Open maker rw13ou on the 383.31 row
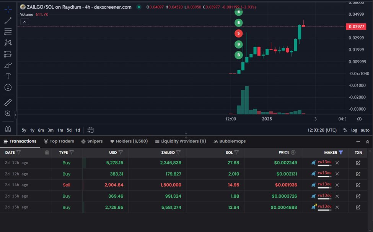 click(x=324, y=173)
